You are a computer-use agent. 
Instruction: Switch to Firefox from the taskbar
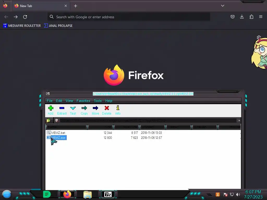click(x=67, y=194)
